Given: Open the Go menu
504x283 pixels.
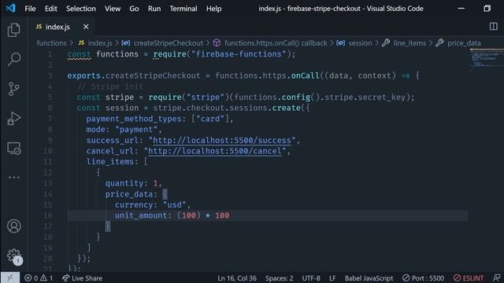Looking at the screenshot, I should pos(134,9).
